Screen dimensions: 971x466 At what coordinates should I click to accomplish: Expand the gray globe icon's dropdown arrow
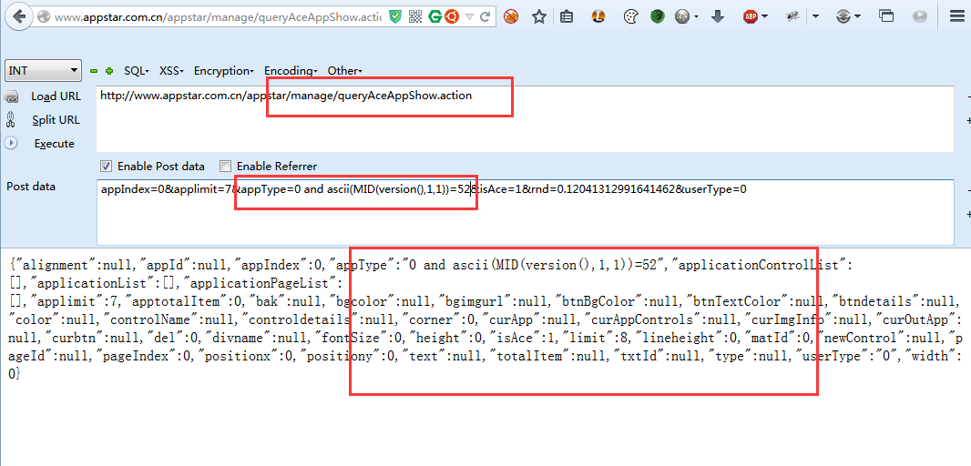click(697, 17)
